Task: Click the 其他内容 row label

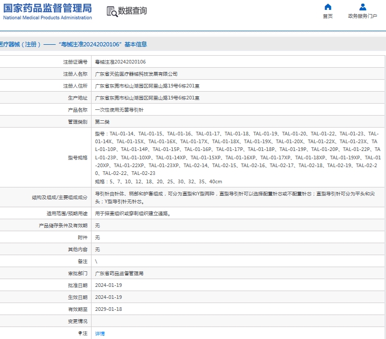Action: pyautogui.click(x=78, y=249)
